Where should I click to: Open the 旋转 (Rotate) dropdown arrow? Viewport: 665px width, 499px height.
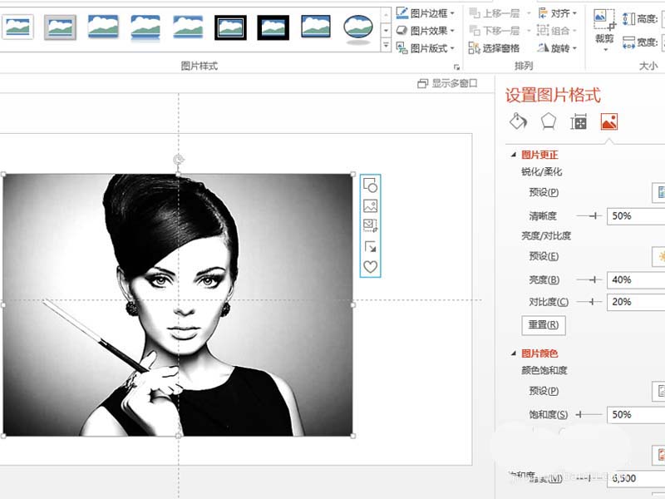(574, 47)
